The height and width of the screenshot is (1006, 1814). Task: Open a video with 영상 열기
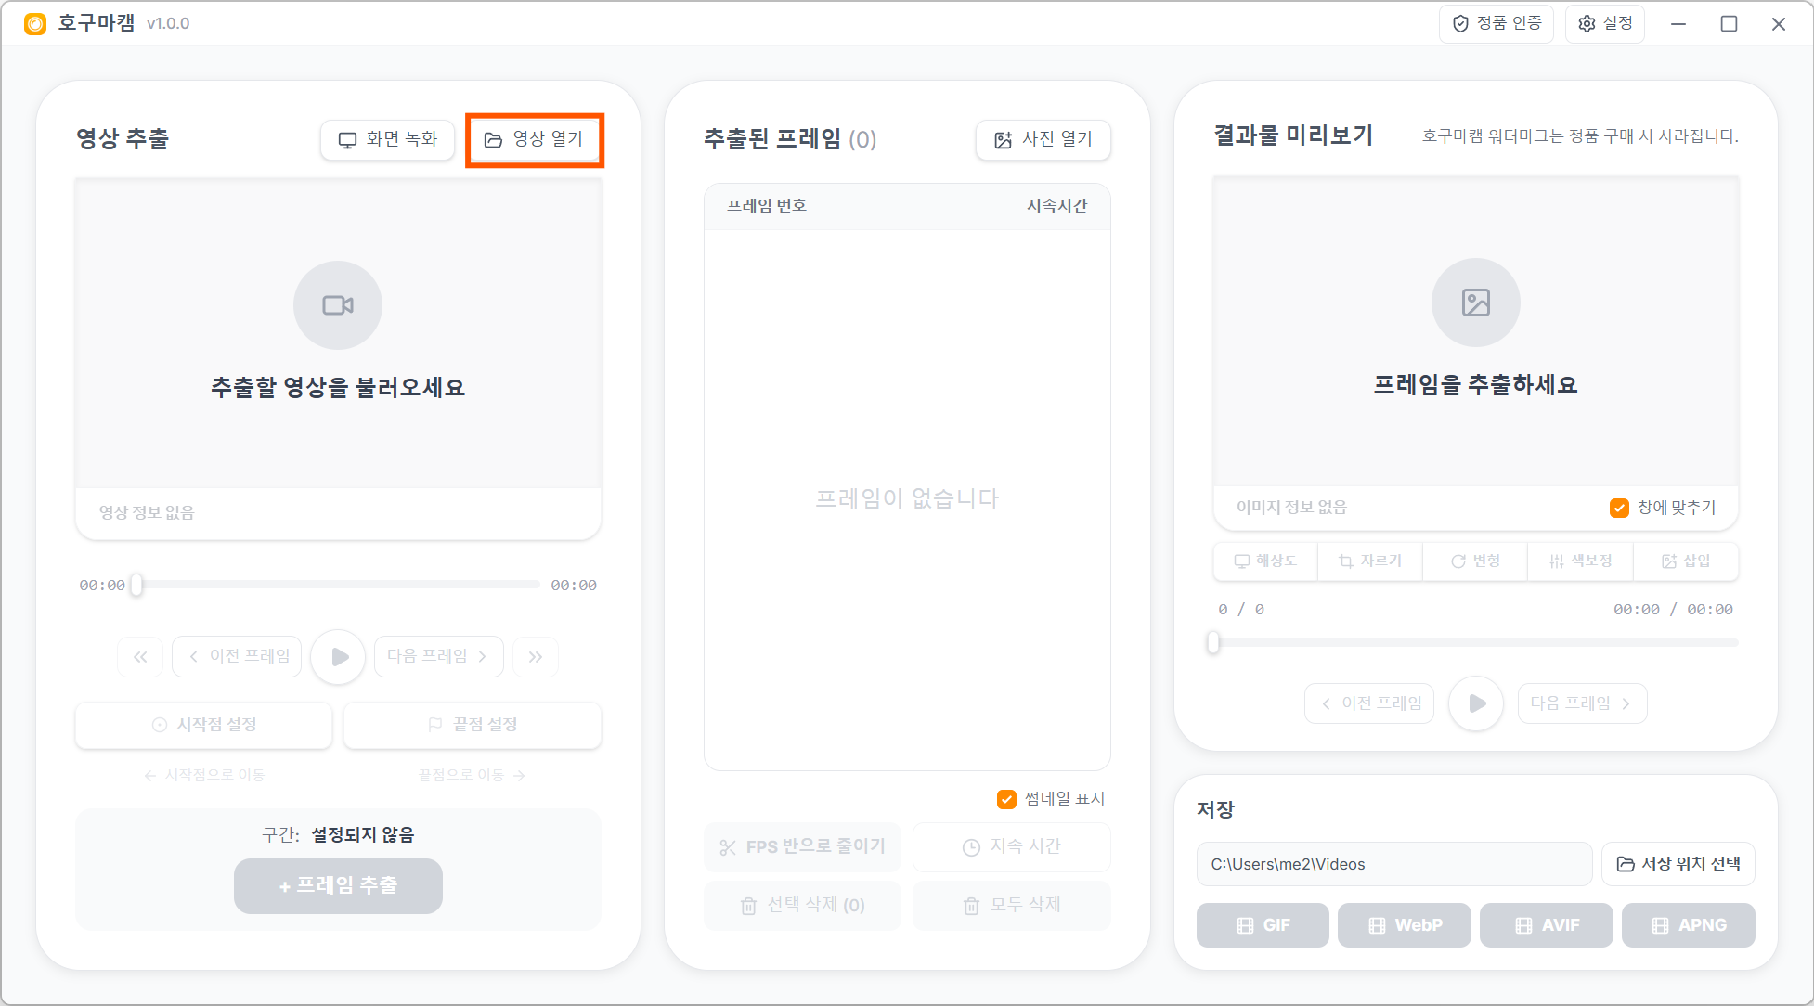point(534,139)
